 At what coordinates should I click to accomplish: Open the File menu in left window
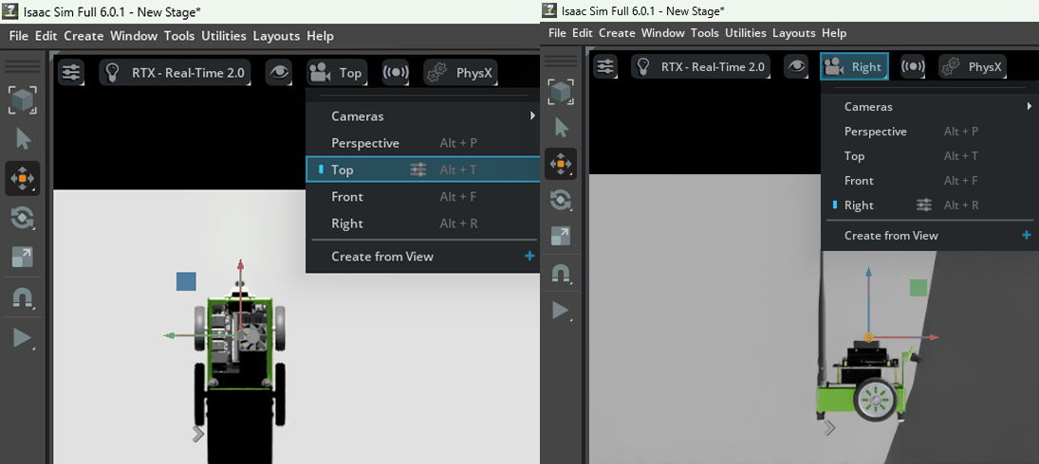coord(19,36)
